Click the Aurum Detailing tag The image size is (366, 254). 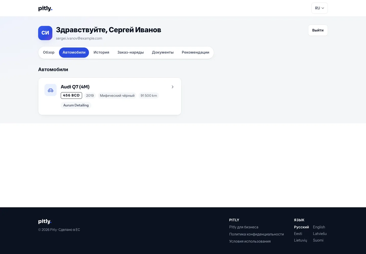tap(76, 105)
